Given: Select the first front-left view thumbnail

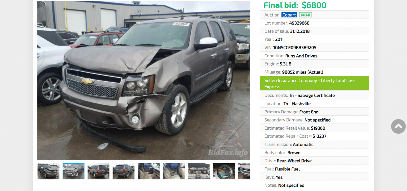Looking at the screenshot, I should coord(48,171).
